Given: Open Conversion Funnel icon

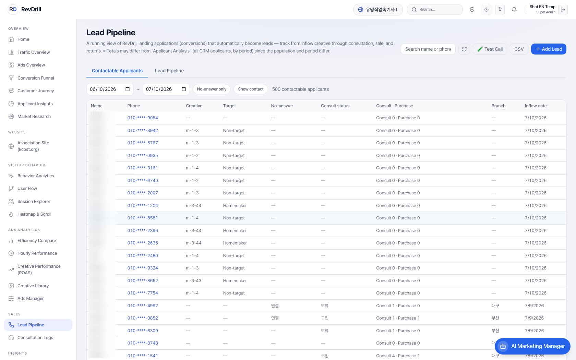Looking at the screenshot, I should pyautogui.click(x=11, y=78).
